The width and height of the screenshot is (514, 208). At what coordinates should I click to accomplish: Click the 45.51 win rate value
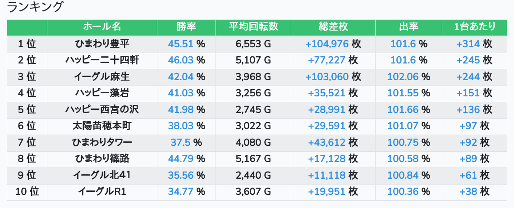[180, 44]
